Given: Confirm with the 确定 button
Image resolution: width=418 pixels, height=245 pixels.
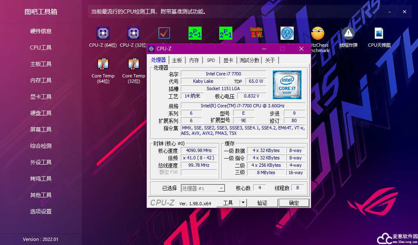Looking at the screenshot, I should tap(294, 203).
